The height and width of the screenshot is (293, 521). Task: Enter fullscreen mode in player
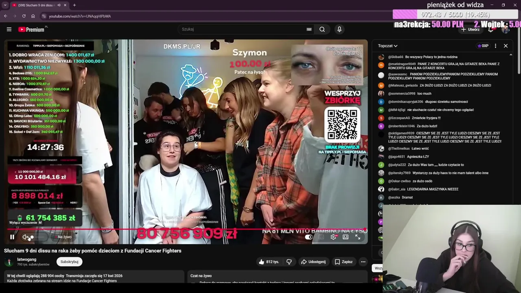click(358, 237)
